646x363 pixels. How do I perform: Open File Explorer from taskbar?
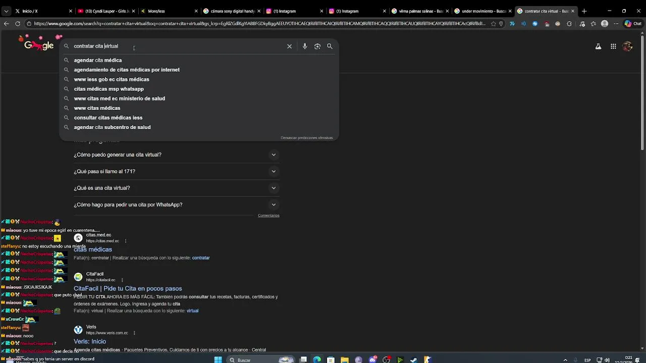(x=345, y=360)
